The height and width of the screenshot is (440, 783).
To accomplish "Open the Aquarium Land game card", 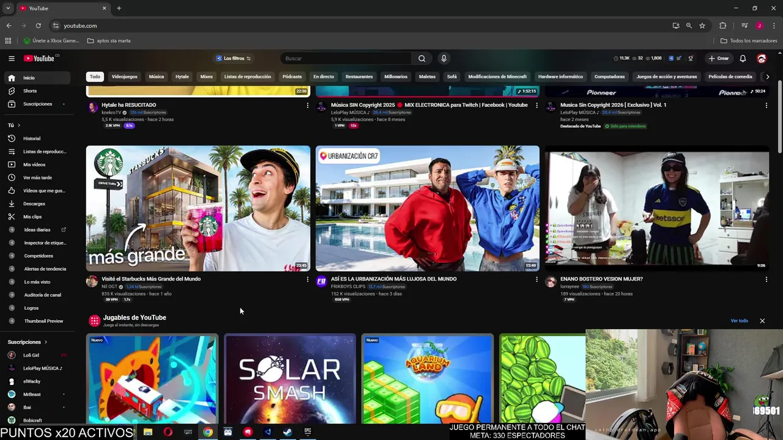I will [x=428, y=379].
